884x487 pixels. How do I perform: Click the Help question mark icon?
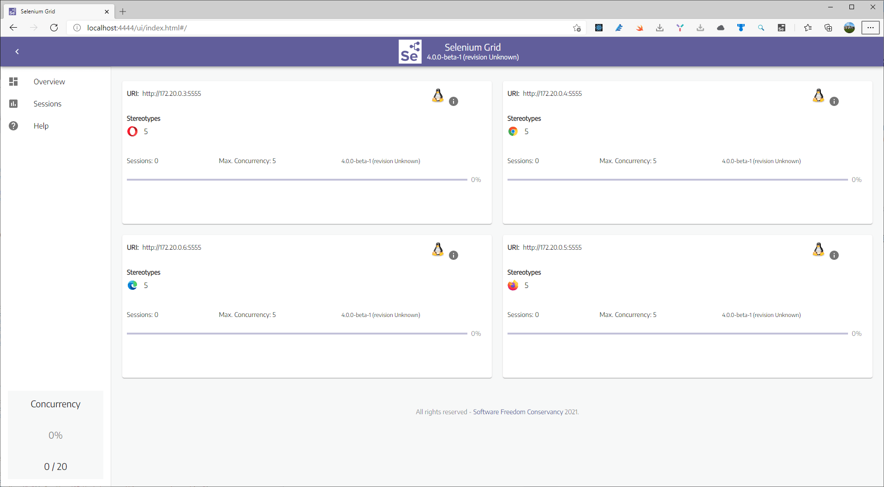click(x=13, y=126)
